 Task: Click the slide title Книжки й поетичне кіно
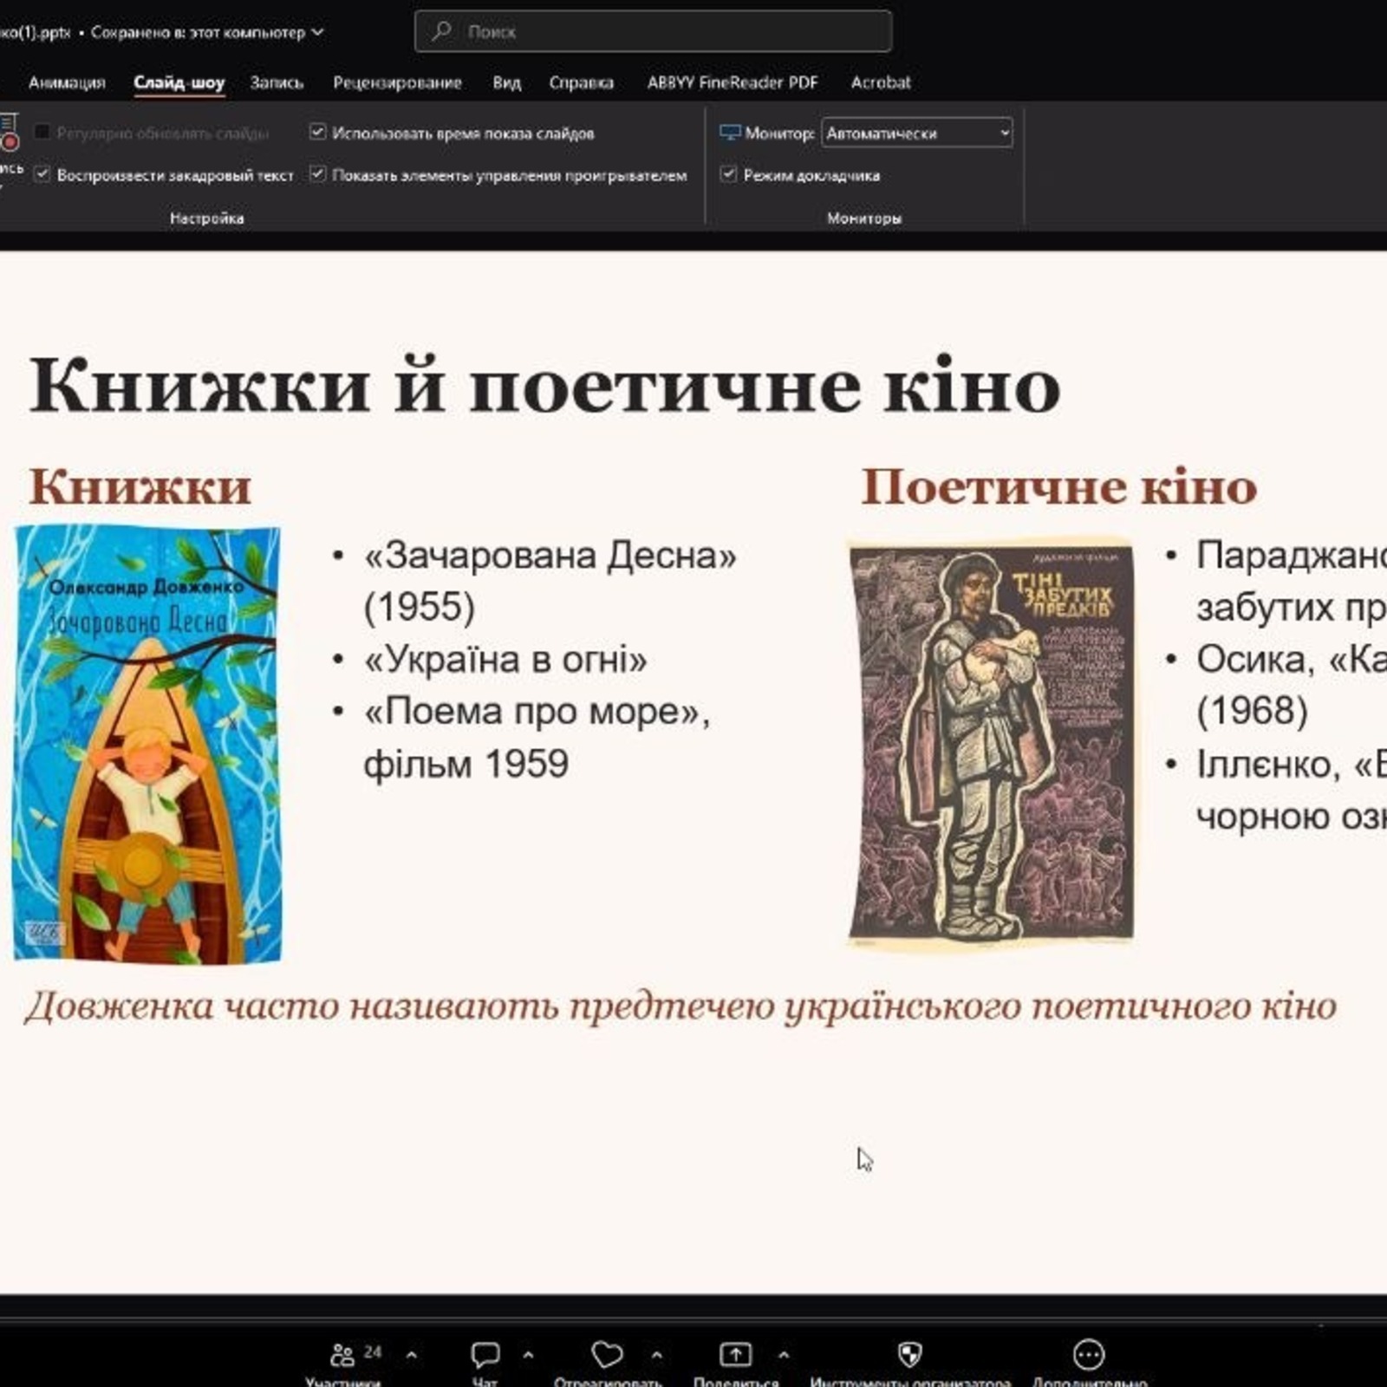[x=544, y=385]
